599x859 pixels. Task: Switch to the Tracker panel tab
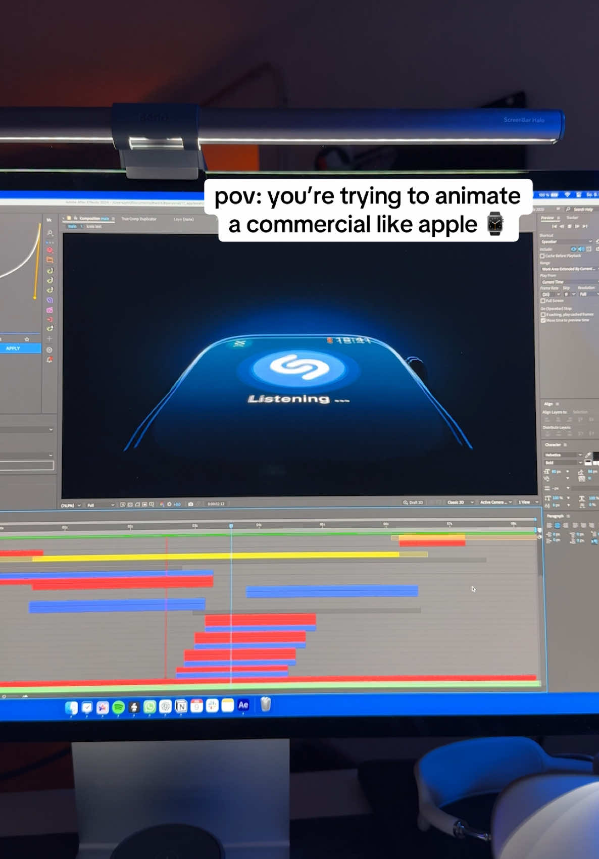(572, 218)
